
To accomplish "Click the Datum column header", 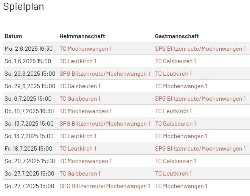I will click(13, 36).
